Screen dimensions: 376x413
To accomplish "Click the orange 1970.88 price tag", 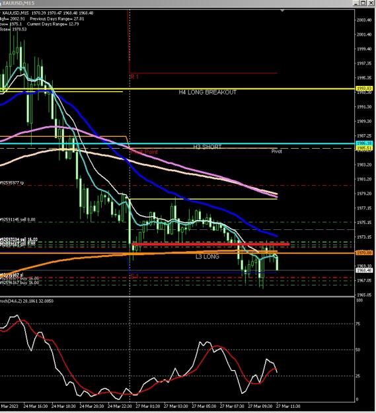I will click(363, 252).
